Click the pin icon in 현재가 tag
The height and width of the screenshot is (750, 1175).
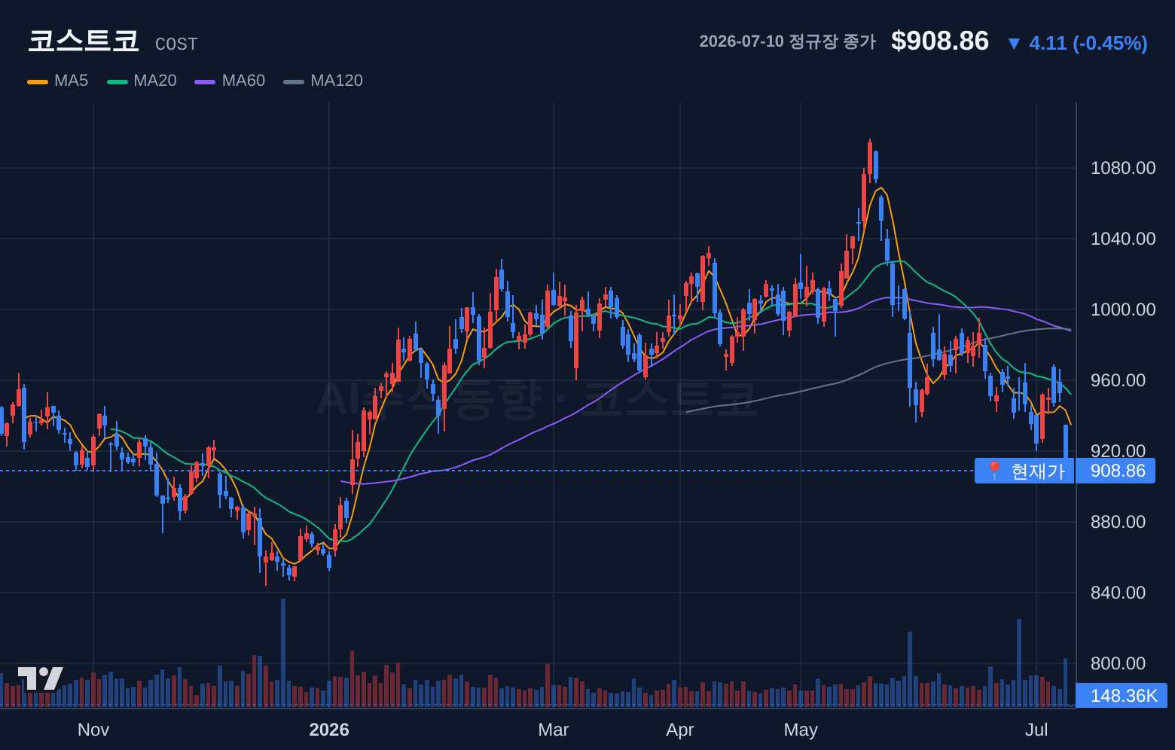(994, 471)
